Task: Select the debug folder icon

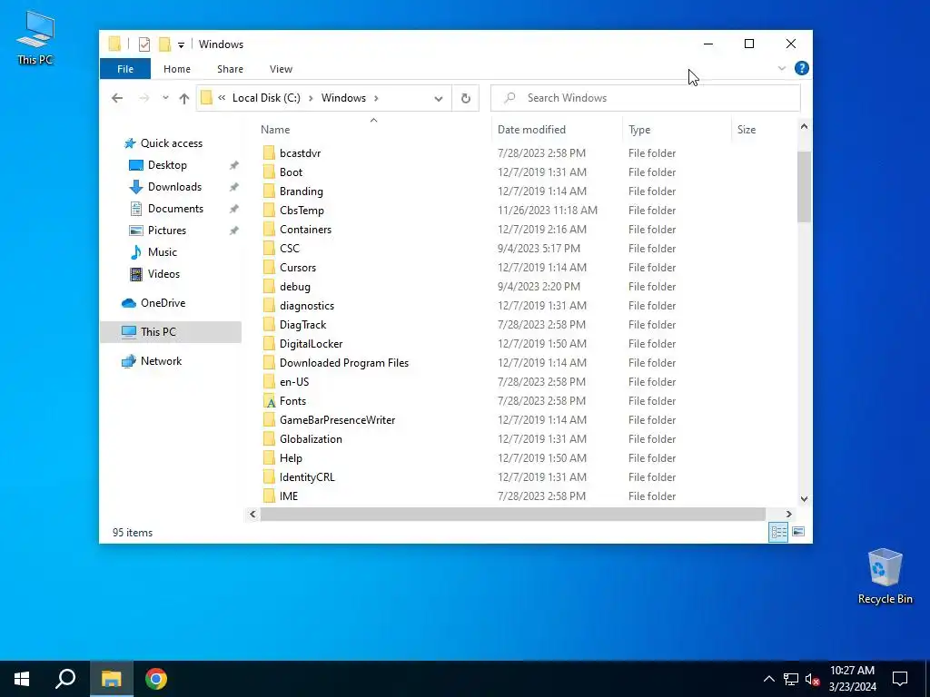Action: click(269, 286)
